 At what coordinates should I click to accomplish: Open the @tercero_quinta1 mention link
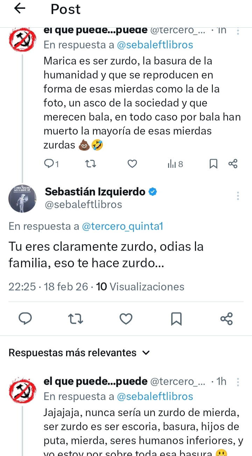coord(122,226)
